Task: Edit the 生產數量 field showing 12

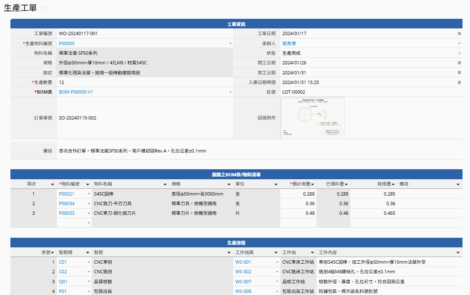Action: click(x=144, y=82)
